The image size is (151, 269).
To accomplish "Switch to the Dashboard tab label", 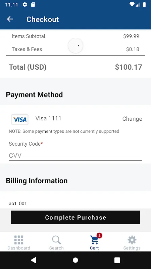I will [x=19, y=248].
